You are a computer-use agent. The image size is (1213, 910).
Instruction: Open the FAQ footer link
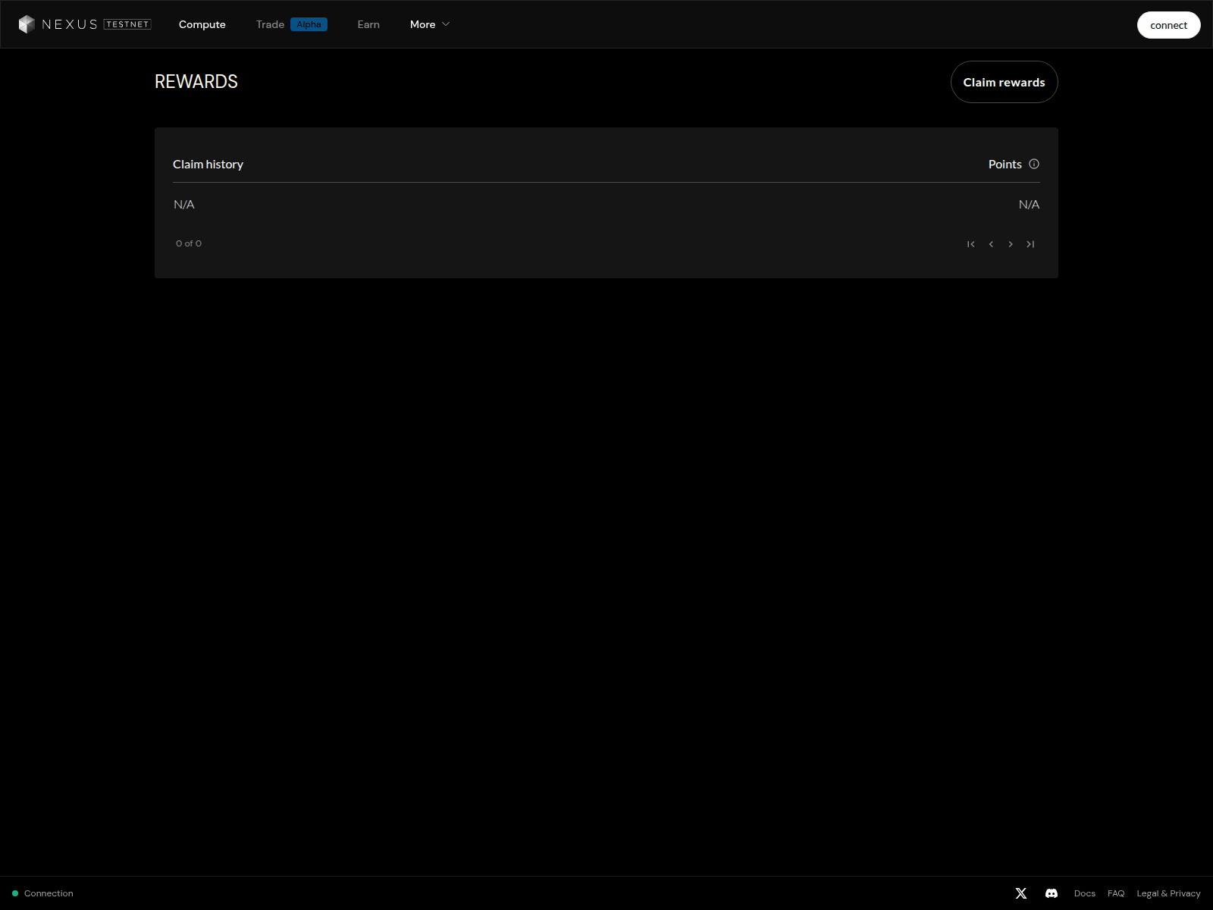point(1116,893)
